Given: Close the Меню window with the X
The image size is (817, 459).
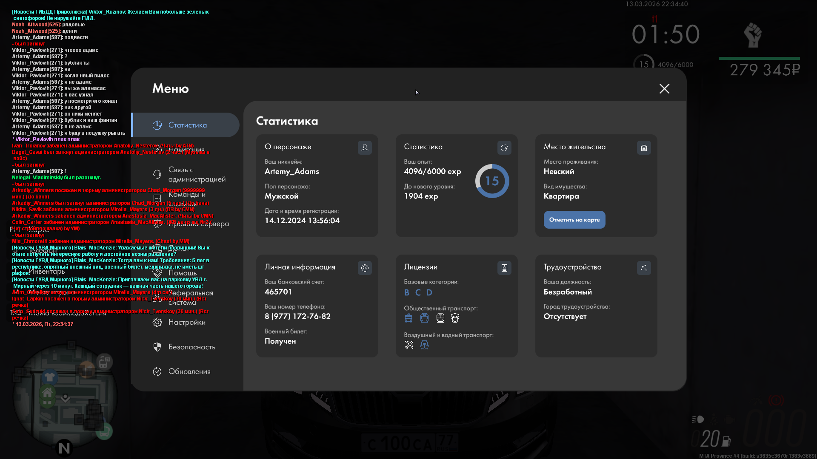Looking at the screenshot, I should [x=664, y=88].
